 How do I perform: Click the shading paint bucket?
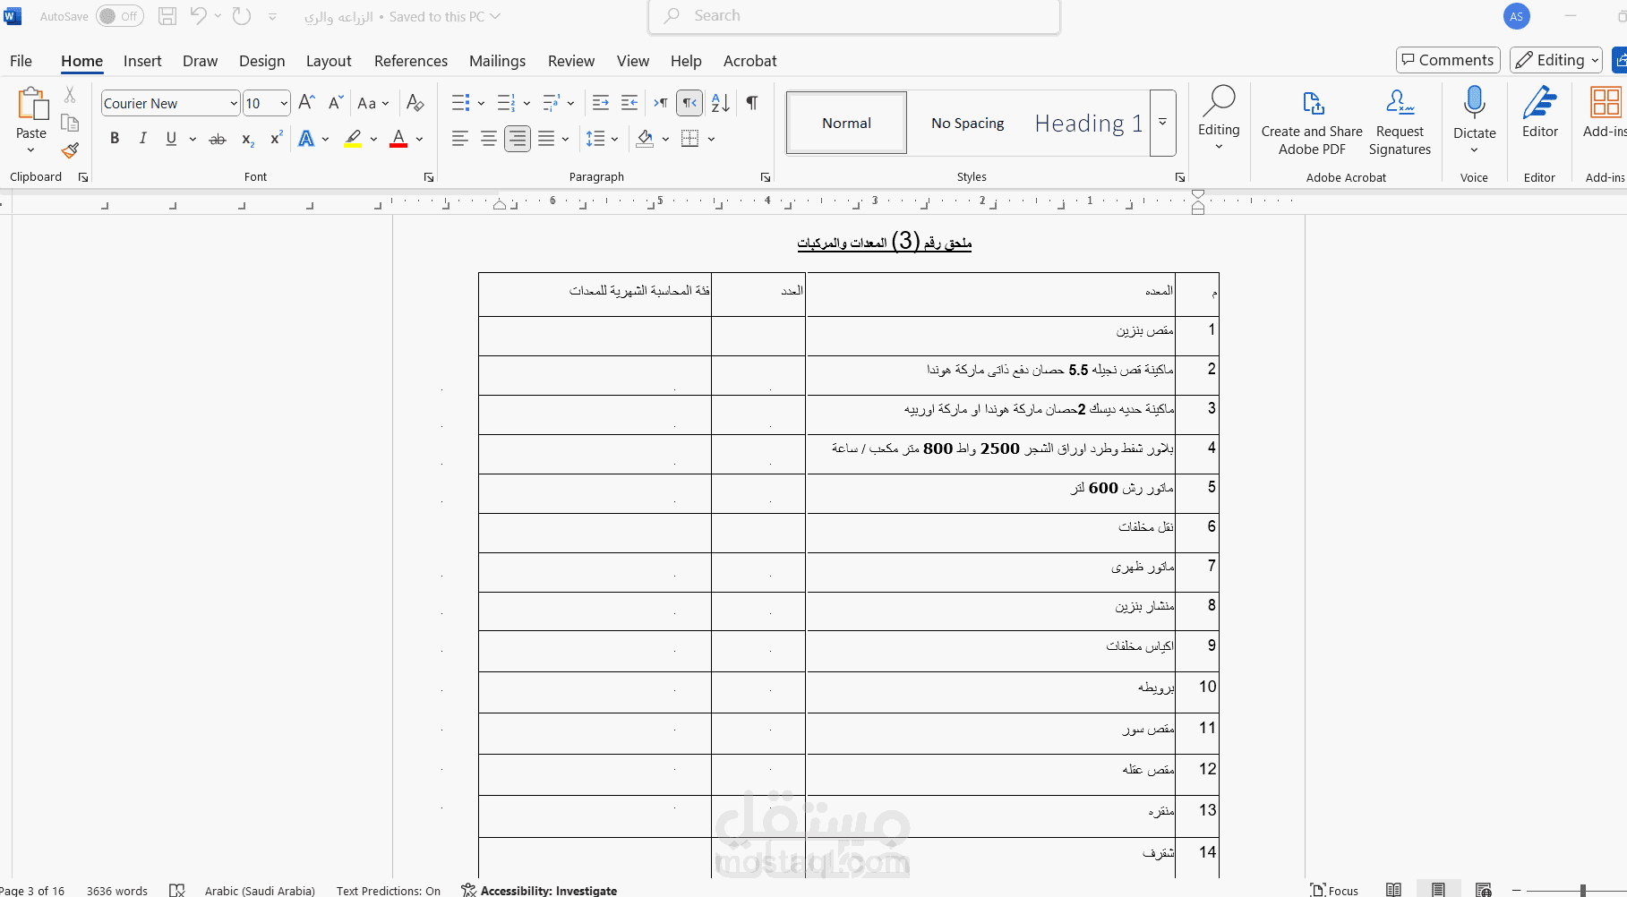pyautogui.click(x=645, y=139)
